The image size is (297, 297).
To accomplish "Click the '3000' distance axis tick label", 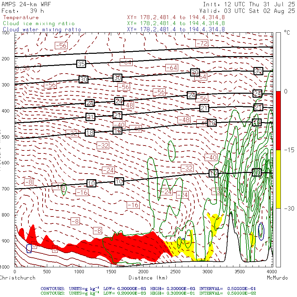I will coord(208,272).
